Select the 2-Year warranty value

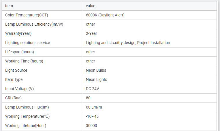click(91, 33)
